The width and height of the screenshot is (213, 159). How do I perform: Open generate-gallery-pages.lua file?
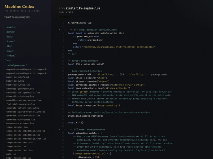pyautogui.click(x=22, y=108)
